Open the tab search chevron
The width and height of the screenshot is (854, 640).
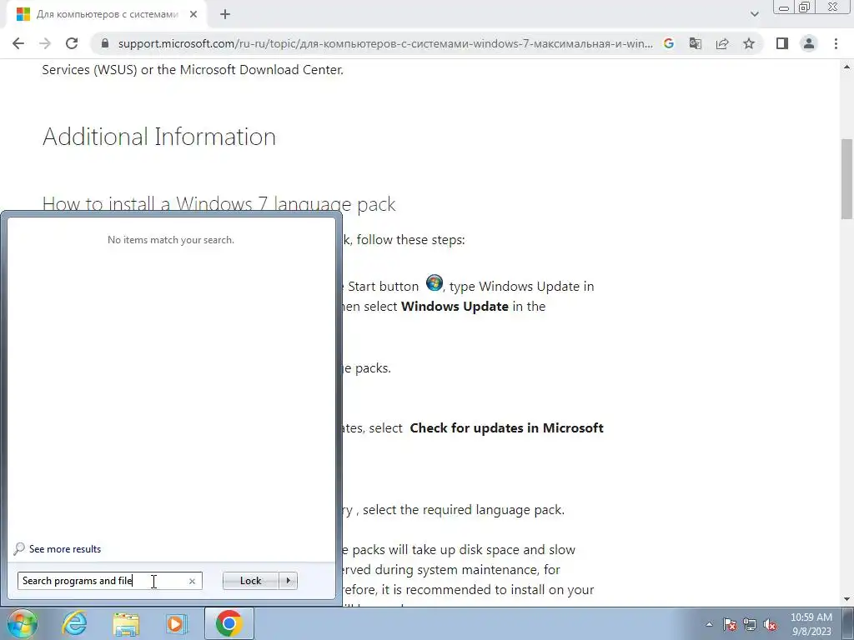point(754,14)
